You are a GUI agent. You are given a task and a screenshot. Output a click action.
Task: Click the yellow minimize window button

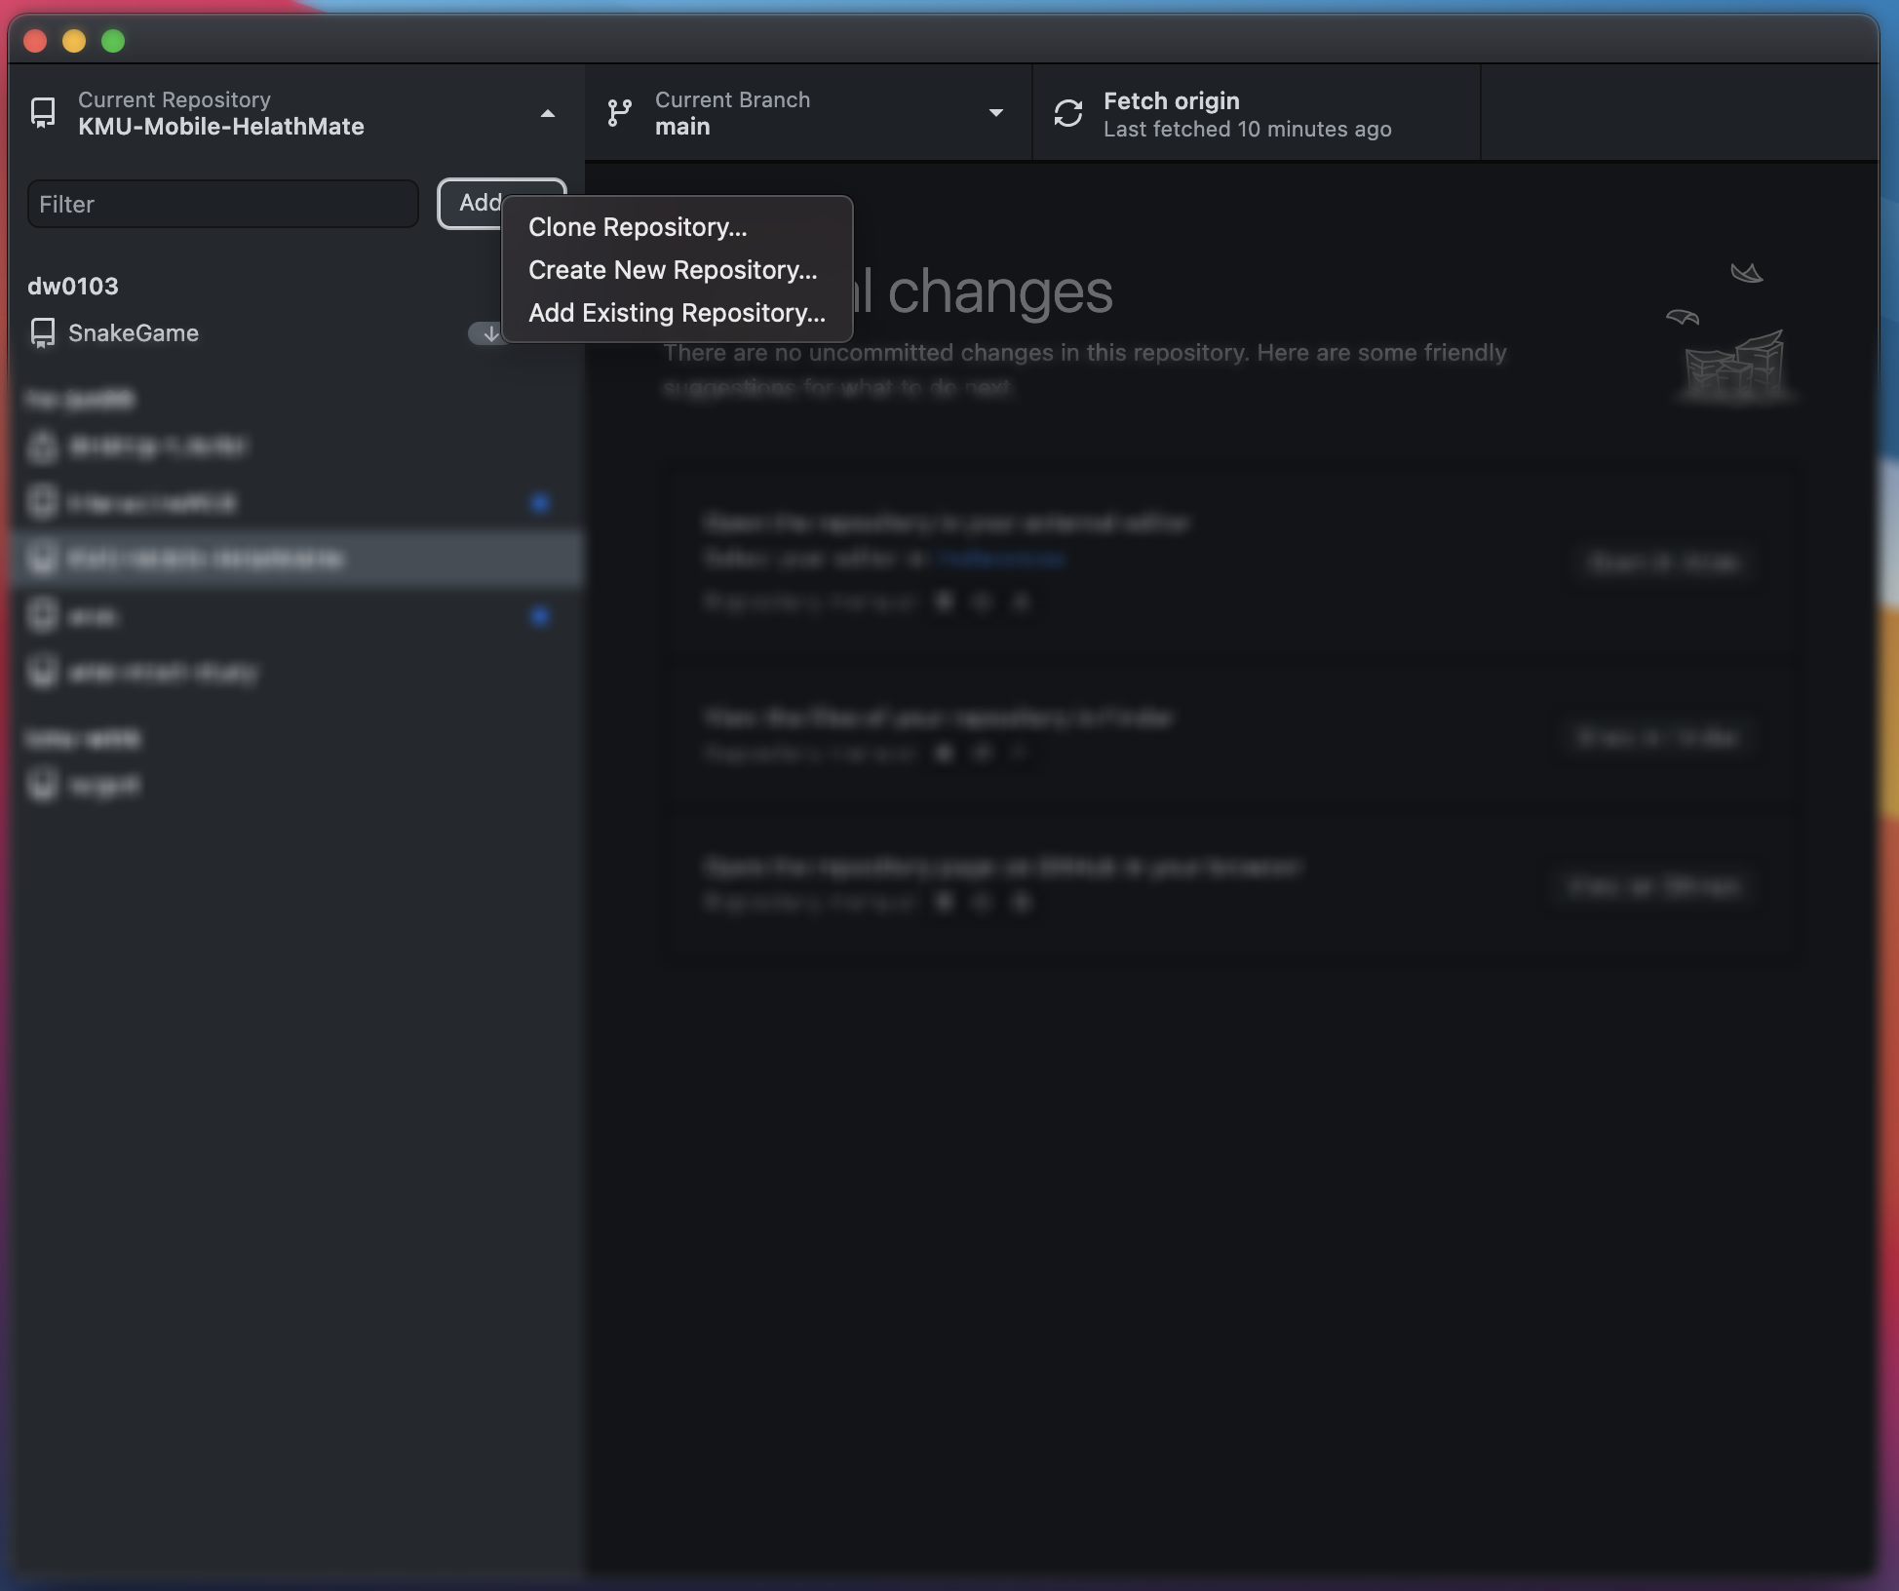coord(74,41)
